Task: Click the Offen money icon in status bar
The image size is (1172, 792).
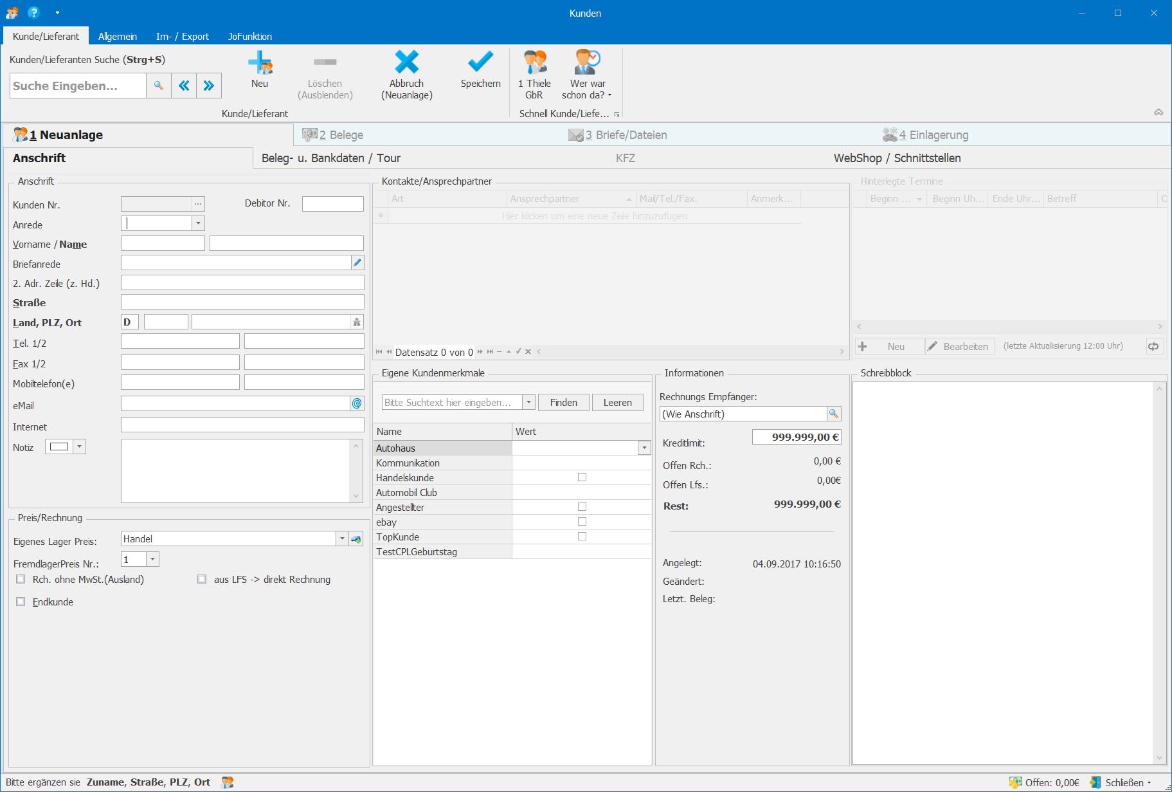Action: 1015,782
